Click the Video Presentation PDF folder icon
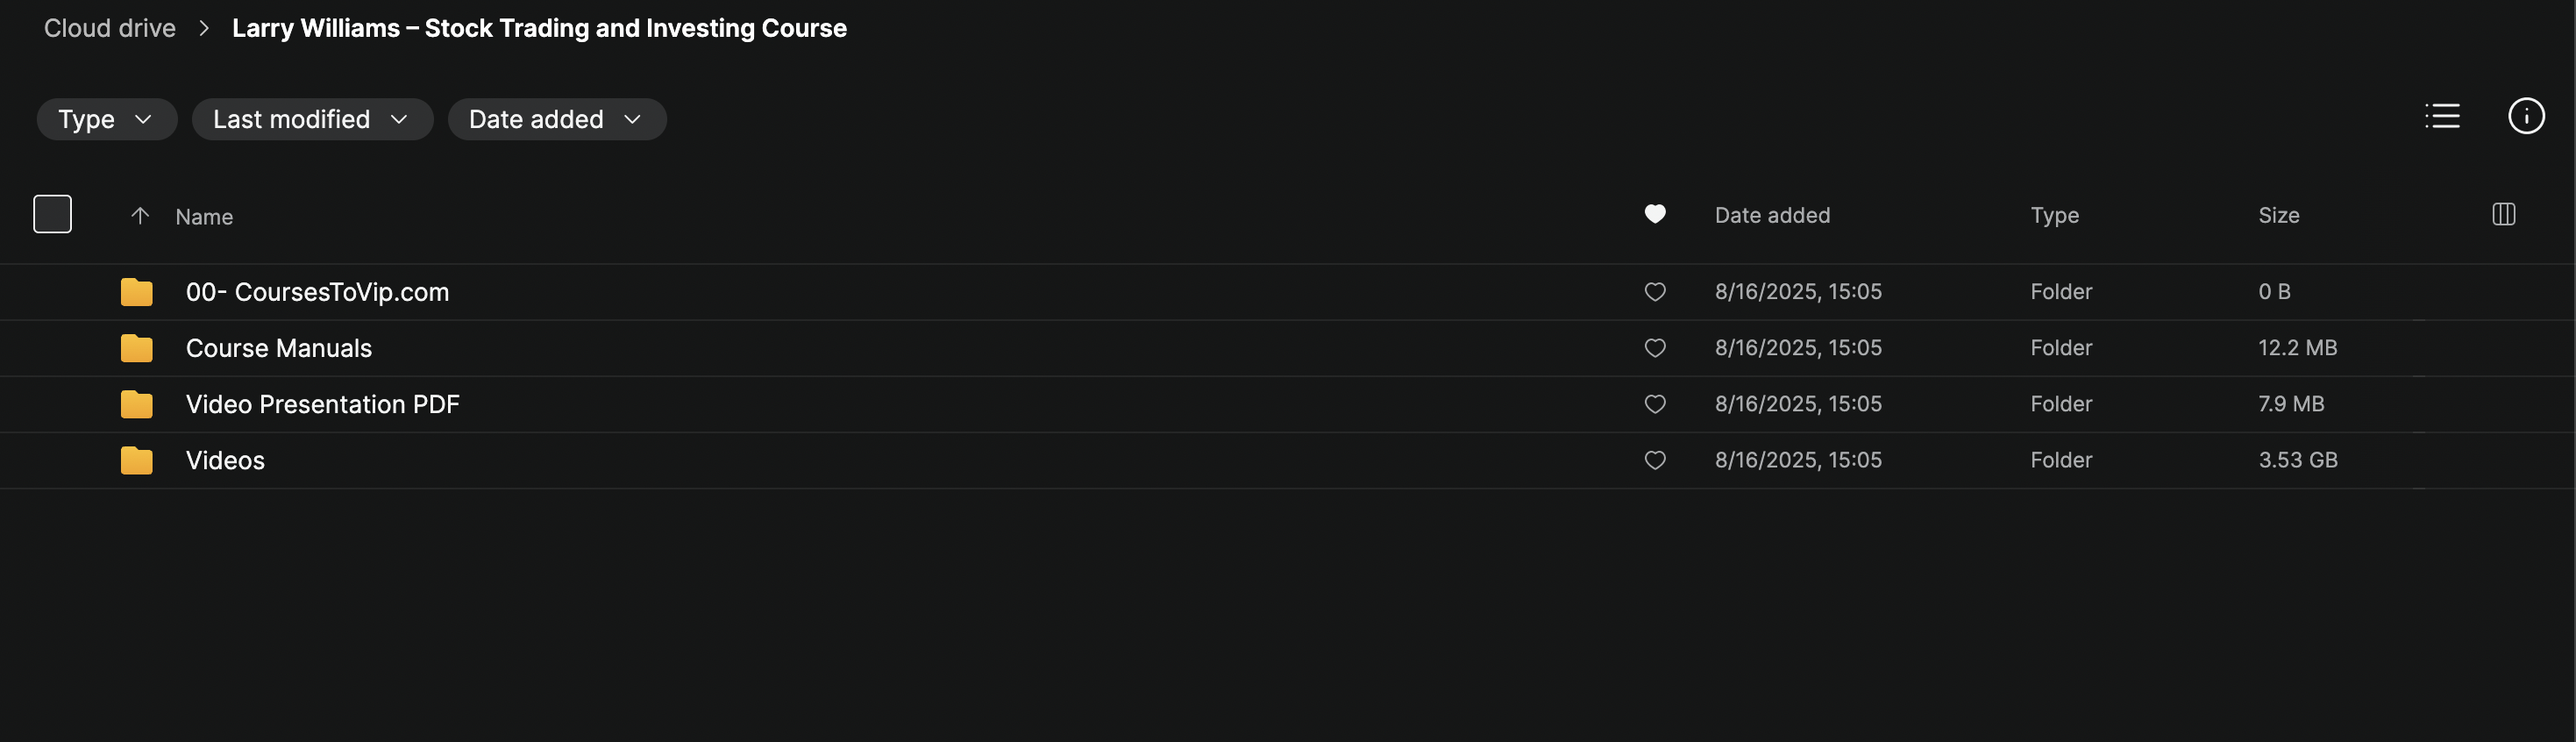The width and height of the screenshot is (2576, 742). click(136, 404)
